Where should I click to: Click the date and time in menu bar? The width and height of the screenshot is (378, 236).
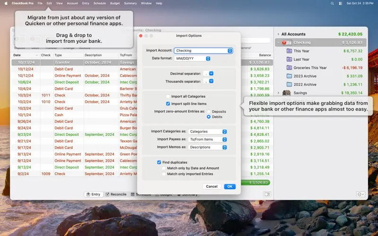(360, 3)
